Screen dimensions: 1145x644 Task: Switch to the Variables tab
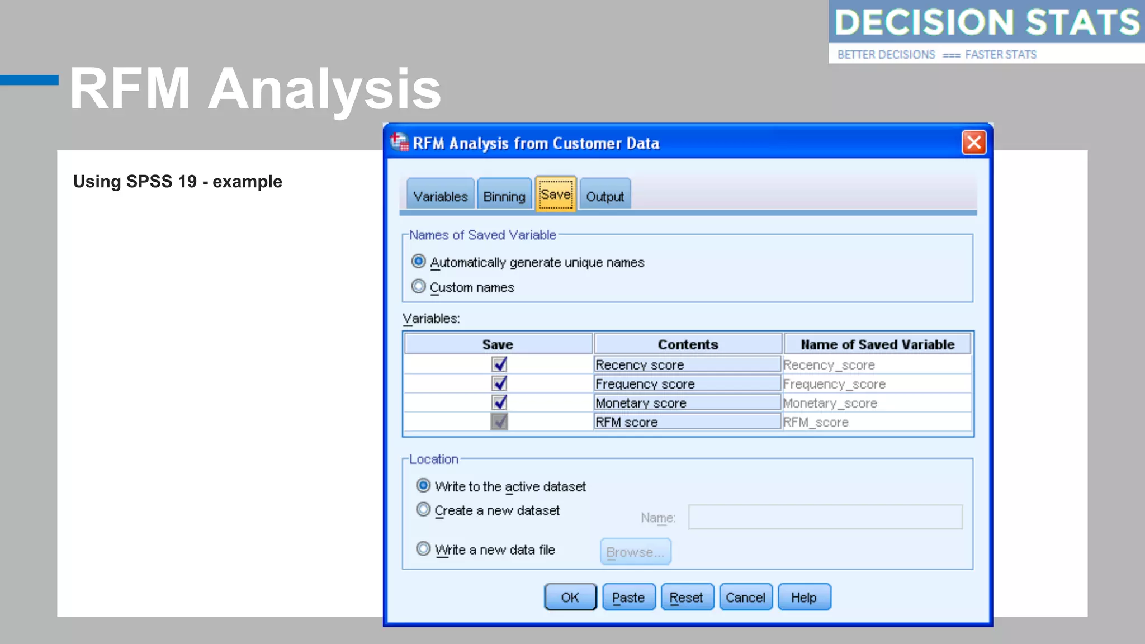pos(440,195)
